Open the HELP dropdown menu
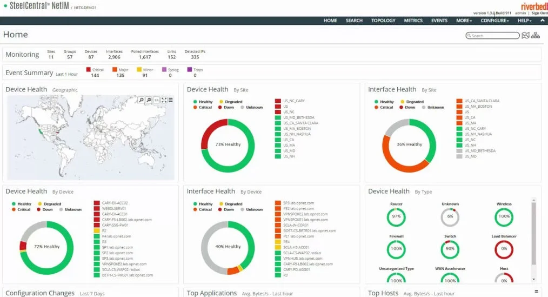This screenshot has height=297, width=548. (524, 21)
